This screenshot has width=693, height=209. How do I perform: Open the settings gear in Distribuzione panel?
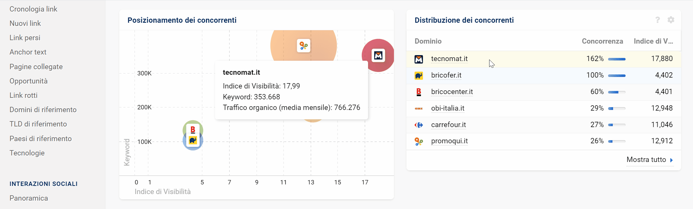671,20
